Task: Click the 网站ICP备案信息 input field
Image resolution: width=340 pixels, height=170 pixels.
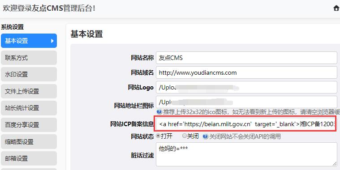Action: pos(246,124)
